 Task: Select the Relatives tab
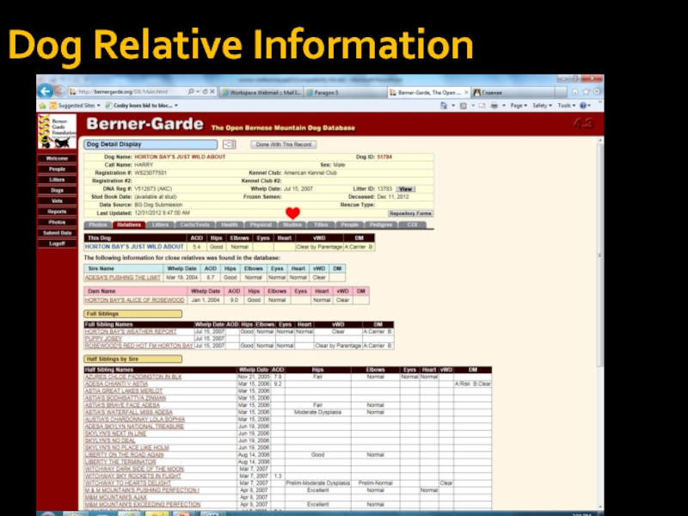click(x=129, y=224)
